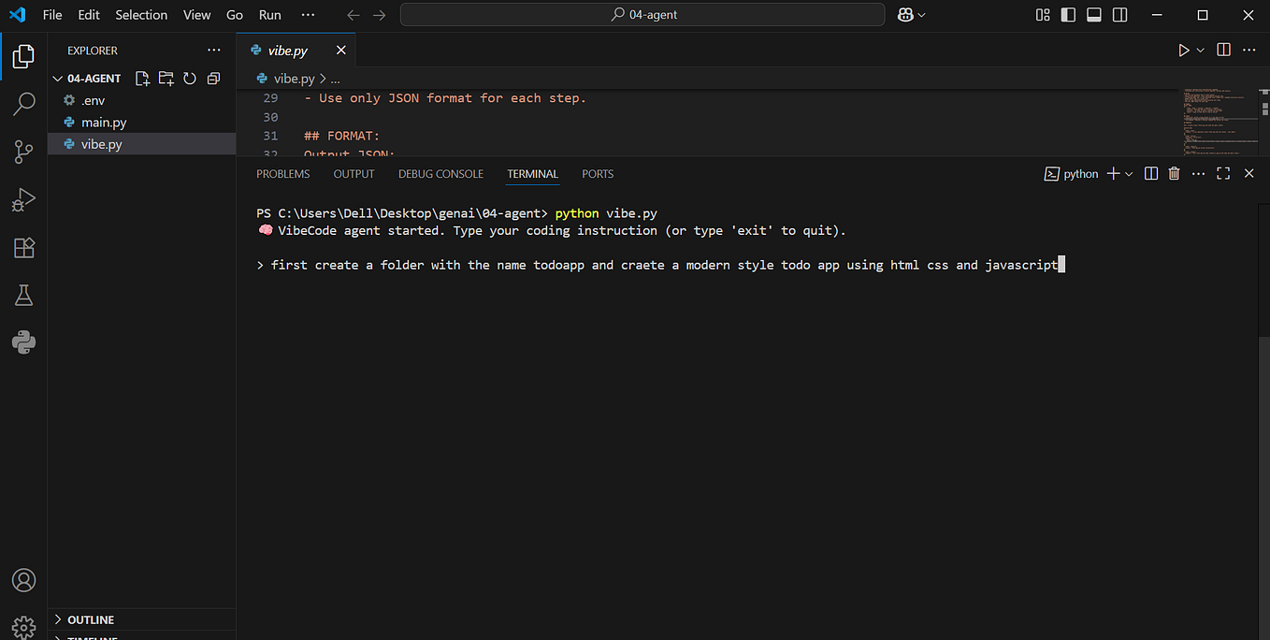The image size is (1270, 640).
Task: Switch to the OUTPUT tab
Action: coord(354,174)
